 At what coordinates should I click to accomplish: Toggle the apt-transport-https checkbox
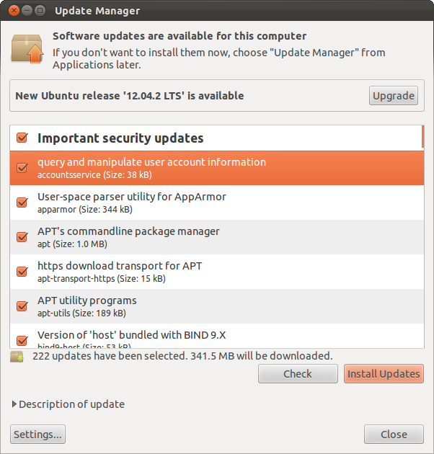pyautogui.click(x=22, y=271)
